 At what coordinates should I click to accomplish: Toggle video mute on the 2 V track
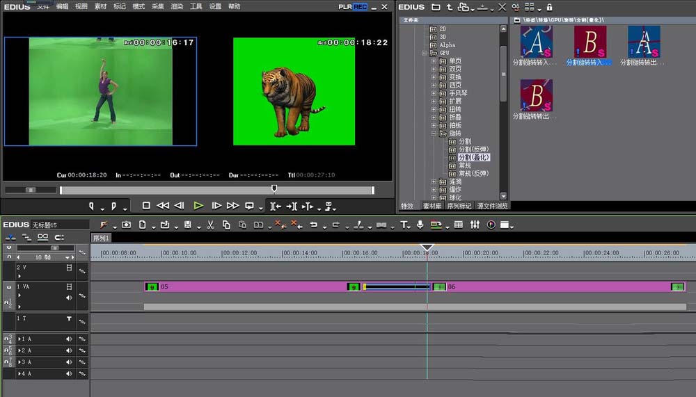click(x=69, y=267)
